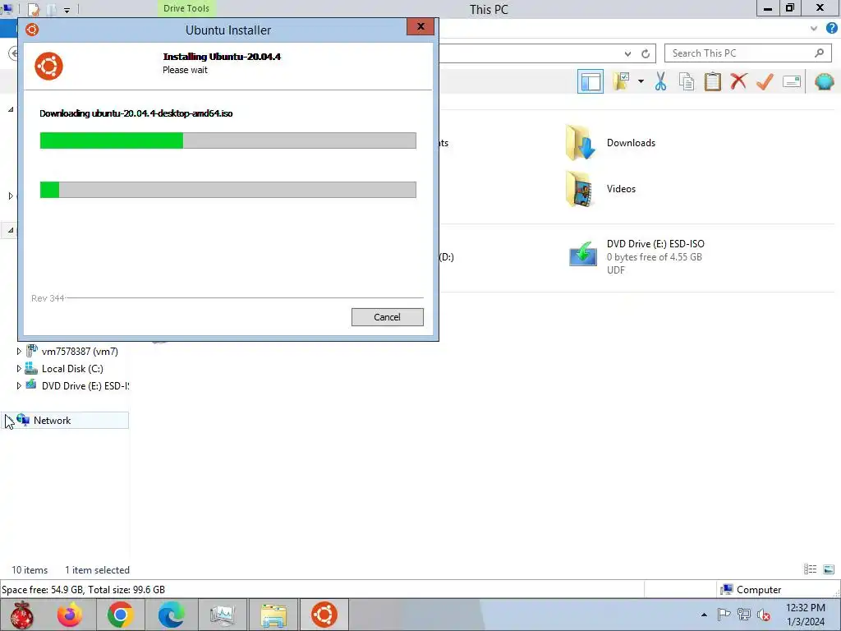
Task: Click the Paste clipboard icon
Action: 713,81
